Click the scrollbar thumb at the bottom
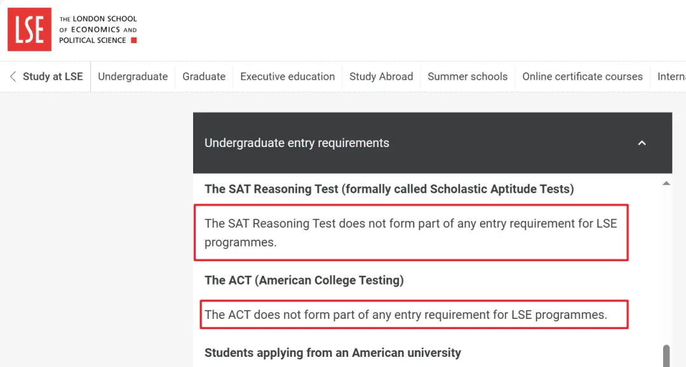The width and height of the screenshot is (686, 367). click(666, 355)
